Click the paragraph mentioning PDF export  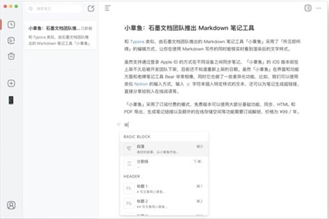[x=212, y=108]
